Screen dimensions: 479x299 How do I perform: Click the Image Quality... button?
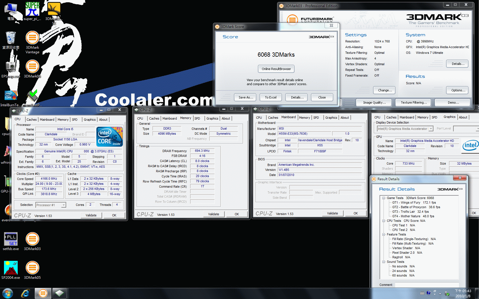point(374,103)
